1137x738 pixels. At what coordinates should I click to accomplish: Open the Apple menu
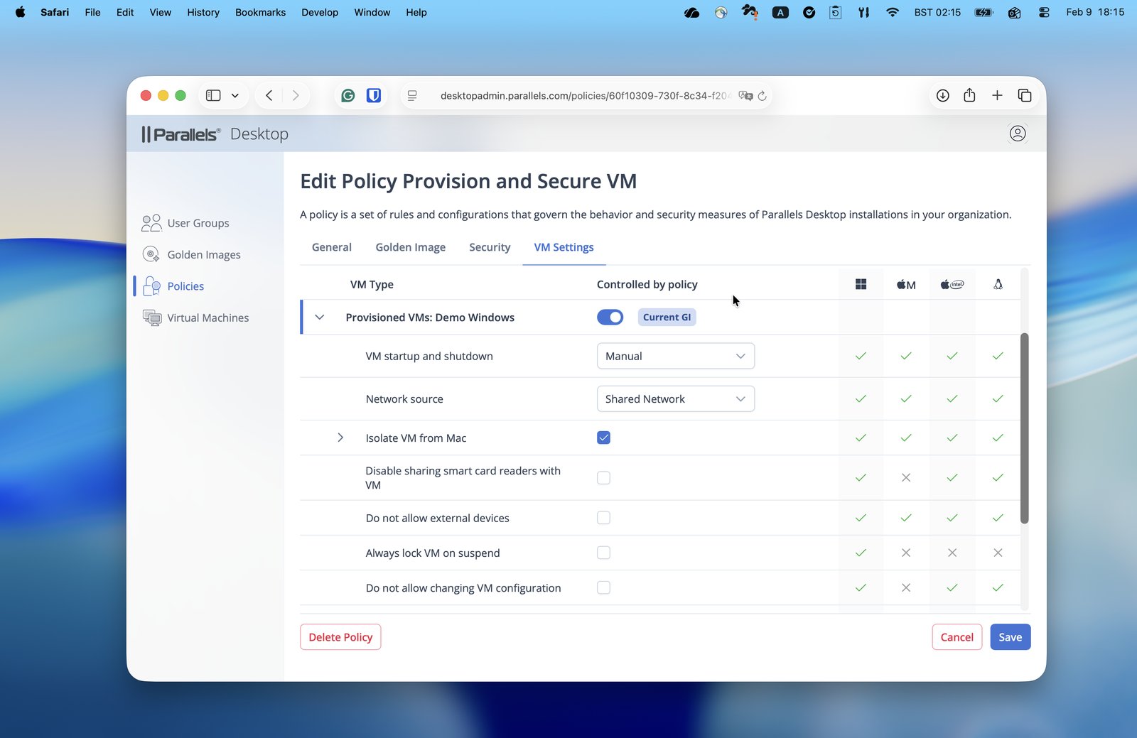pos(20,12)
